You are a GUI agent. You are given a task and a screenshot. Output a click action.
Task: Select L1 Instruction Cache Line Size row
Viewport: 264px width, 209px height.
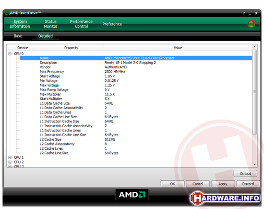(136, 135)
